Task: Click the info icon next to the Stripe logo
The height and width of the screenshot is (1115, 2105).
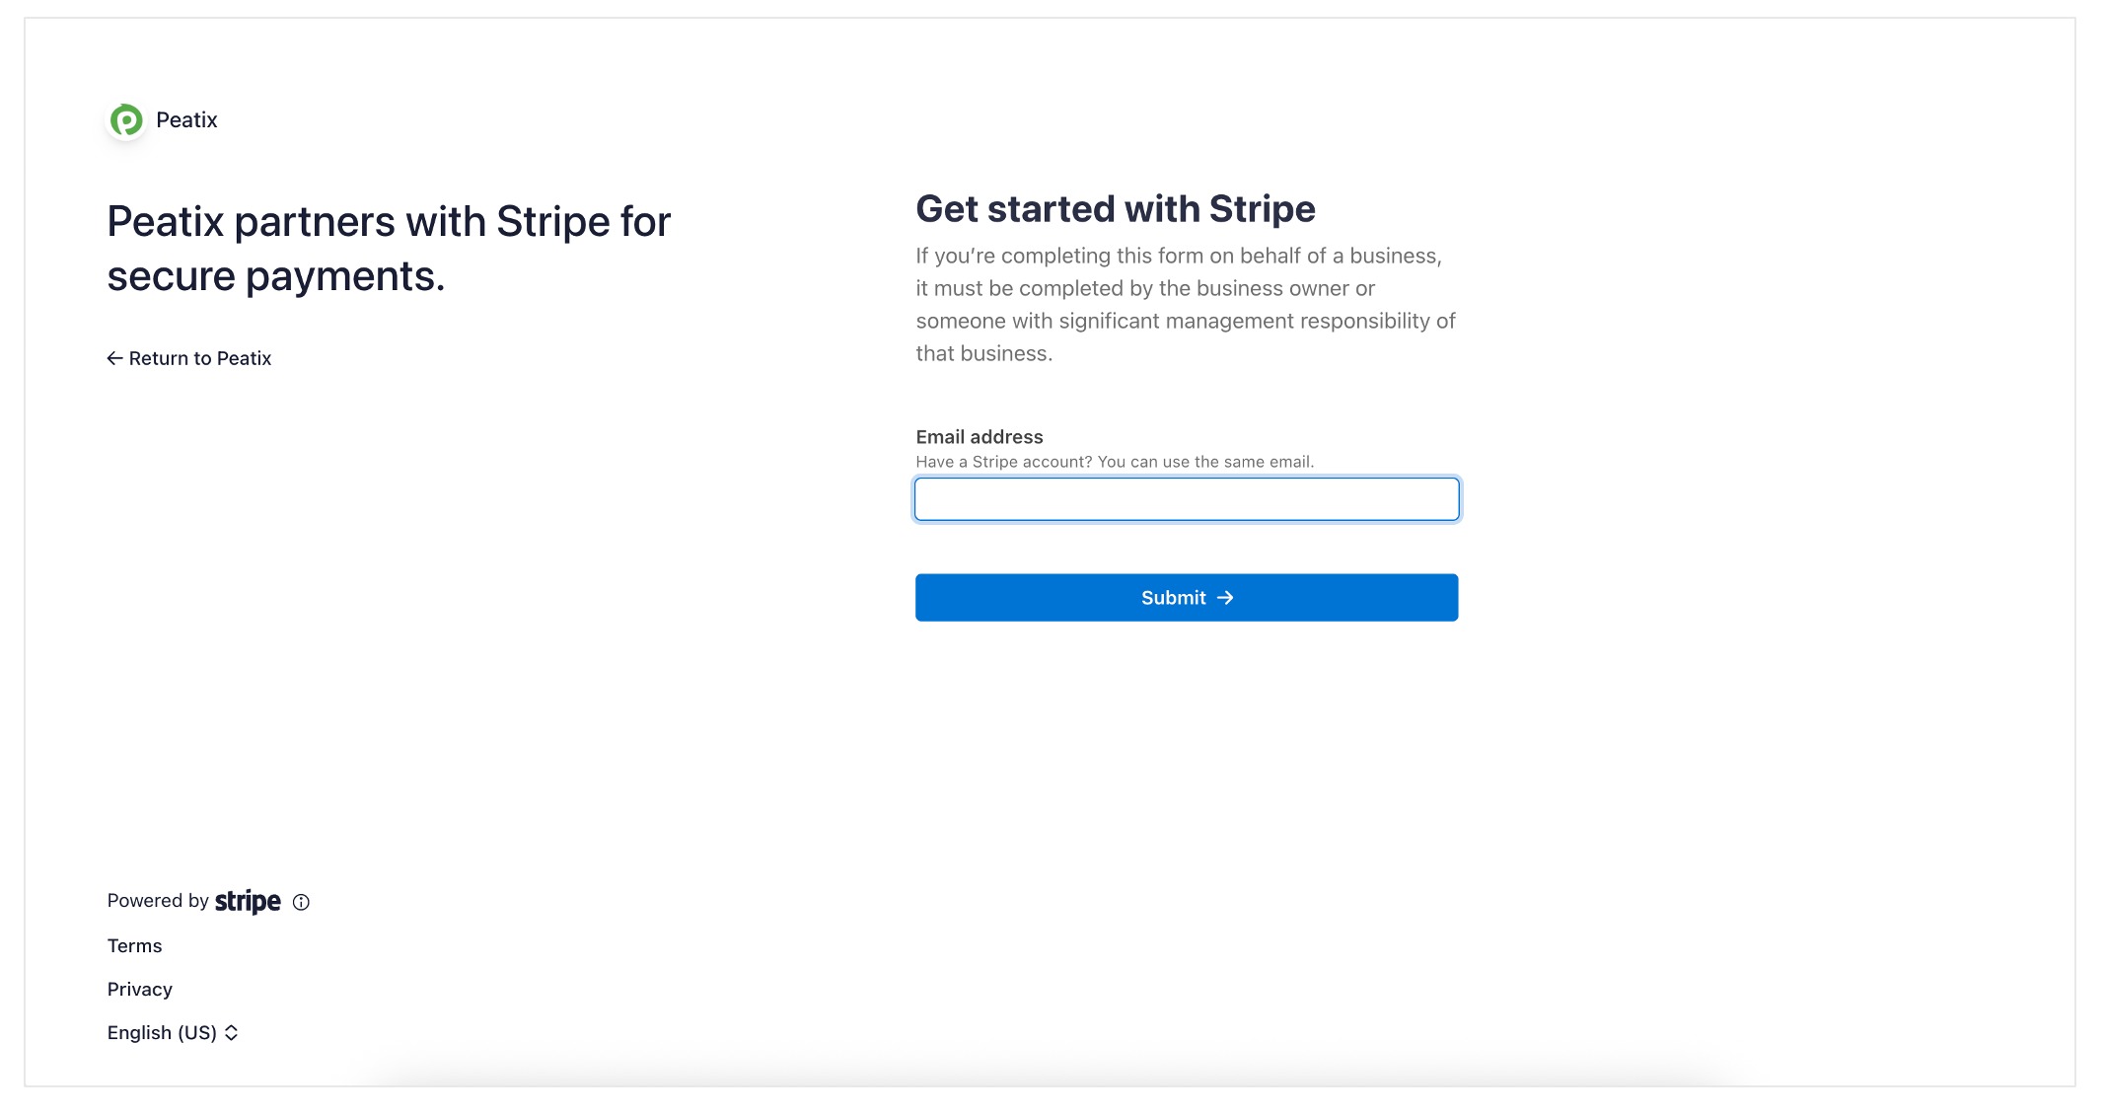Action: click(x=301, y=902)
